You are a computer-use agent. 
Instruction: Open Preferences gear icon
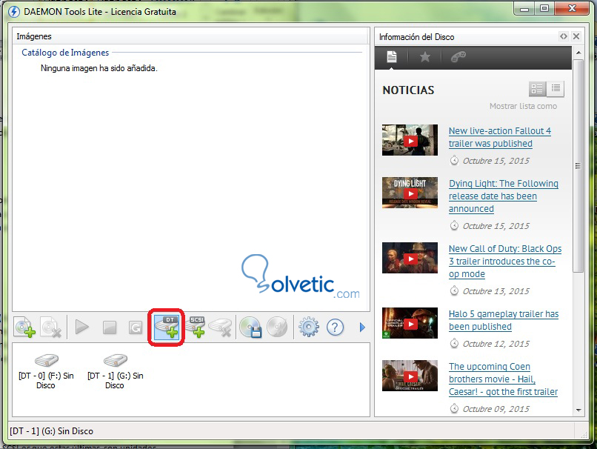[x=309, y=327]
